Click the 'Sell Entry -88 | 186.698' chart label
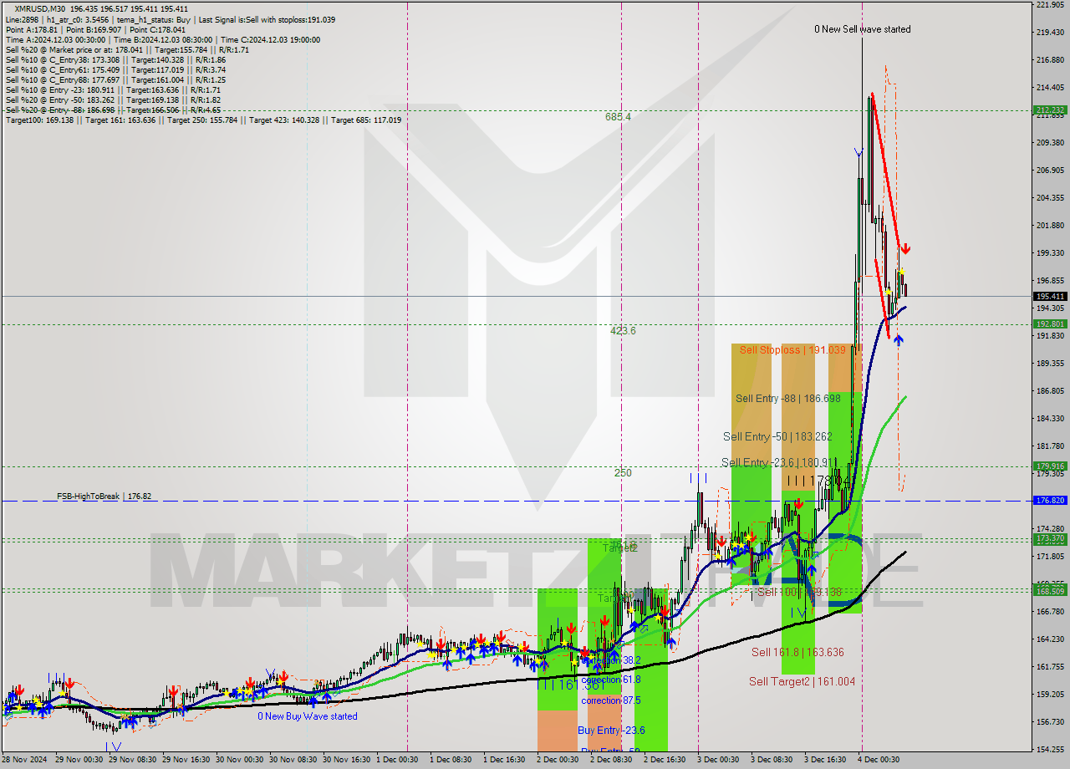 (788, 399)
